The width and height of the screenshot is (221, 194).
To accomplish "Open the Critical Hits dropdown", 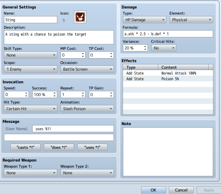I will pyautogui.click(x=163, y=48).
